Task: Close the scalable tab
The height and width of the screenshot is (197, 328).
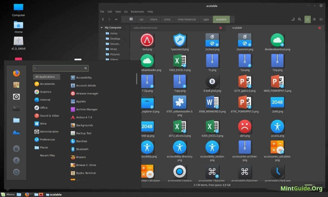Action: pyautogui.click(x=320, y=28)
